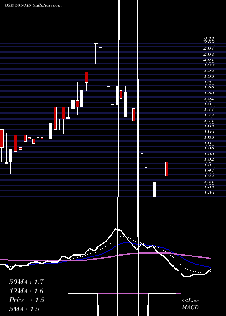Click the rightmost red candlestick
226x316 pixels.
pyautogui.click(x=167, y=169)
